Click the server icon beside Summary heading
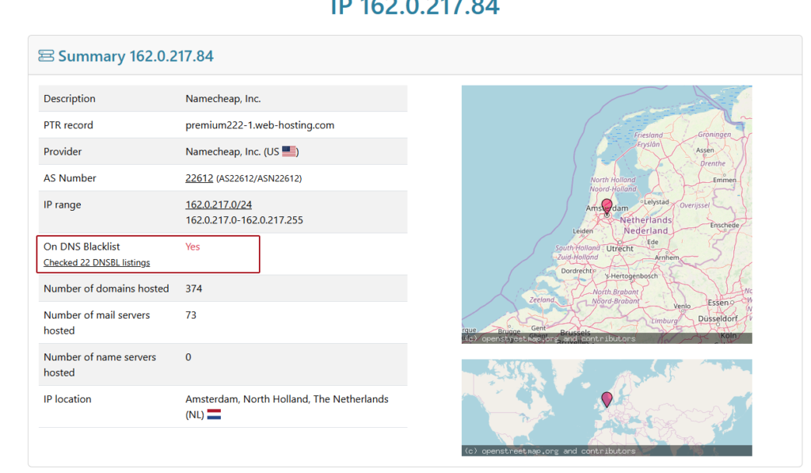This screenshot has width=811, height=473. click(x=47, y=56)
